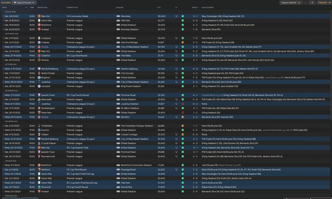Viewport: 332px width, 199px height.
Task: Click the Liverpool club badge
Action: pos(39,38)
